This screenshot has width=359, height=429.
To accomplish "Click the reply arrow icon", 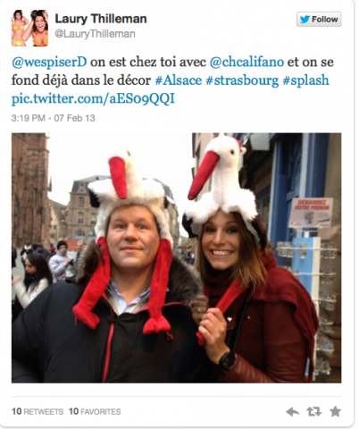I will pyautogui.click(x=293, y=412).
